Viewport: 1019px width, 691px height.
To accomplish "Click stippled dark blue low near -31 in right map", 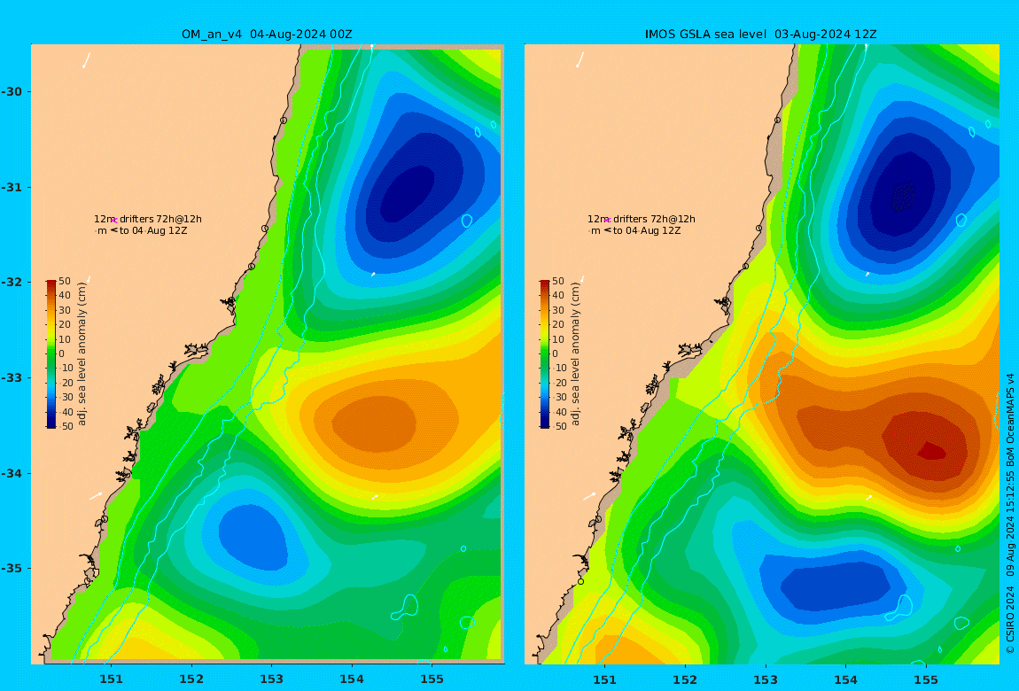I will pyautogui.click(x=903, y=196).
